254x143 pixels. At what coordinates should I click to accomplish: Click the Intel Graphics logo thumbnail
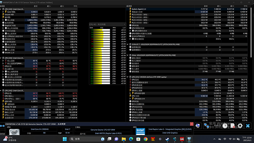click(x=140, y=132)
